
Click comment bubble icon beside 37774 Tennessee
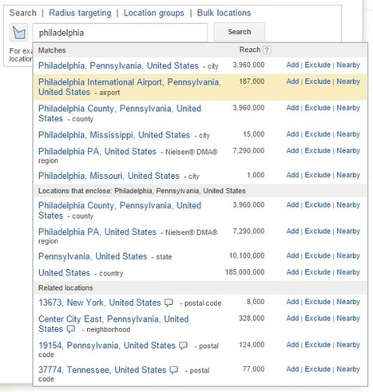174,370
